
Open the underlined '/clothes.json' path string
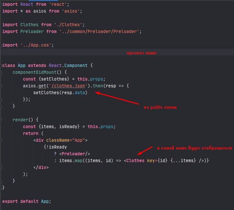68,86
